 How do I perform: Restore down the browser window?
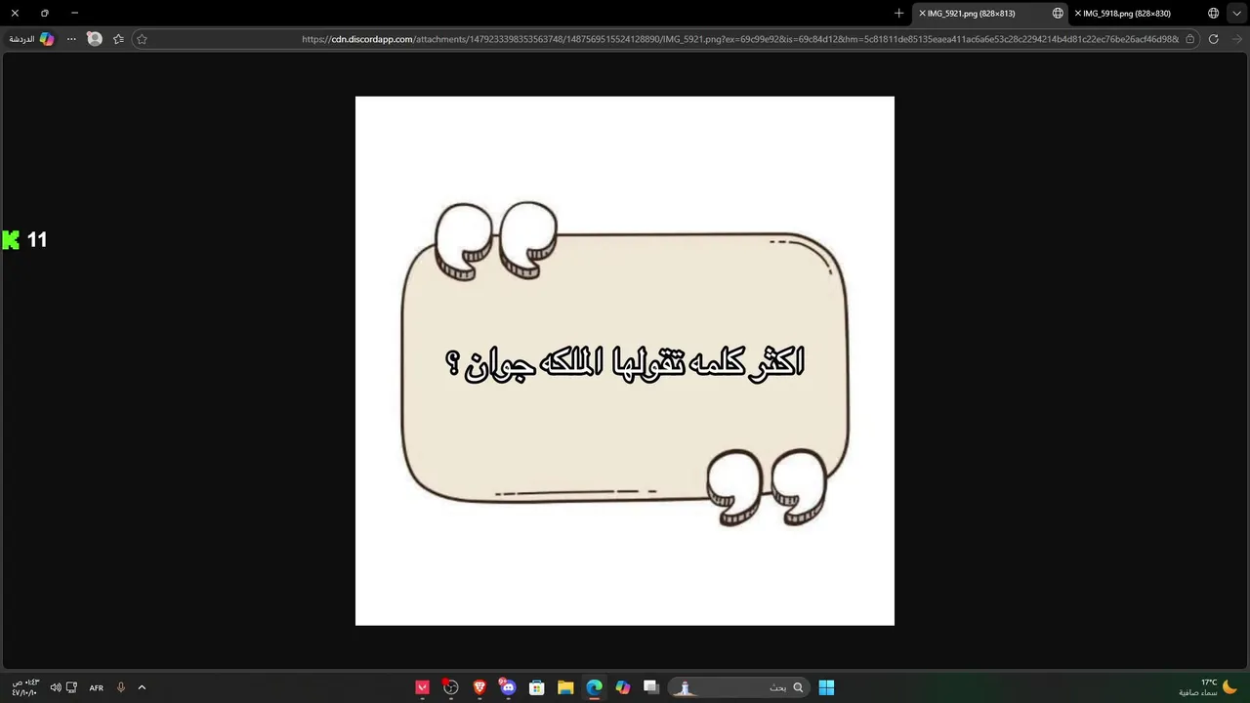click(x=44, y=13)
